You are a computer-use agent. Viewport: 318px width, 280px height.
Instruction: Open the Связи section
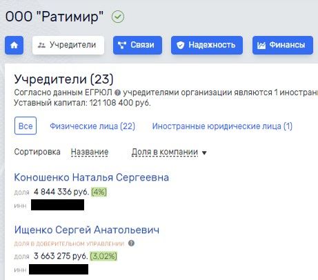coord(137,45)
